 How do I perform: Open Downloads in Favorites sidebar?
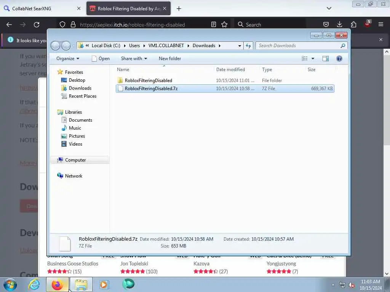(x=80, y=88)
